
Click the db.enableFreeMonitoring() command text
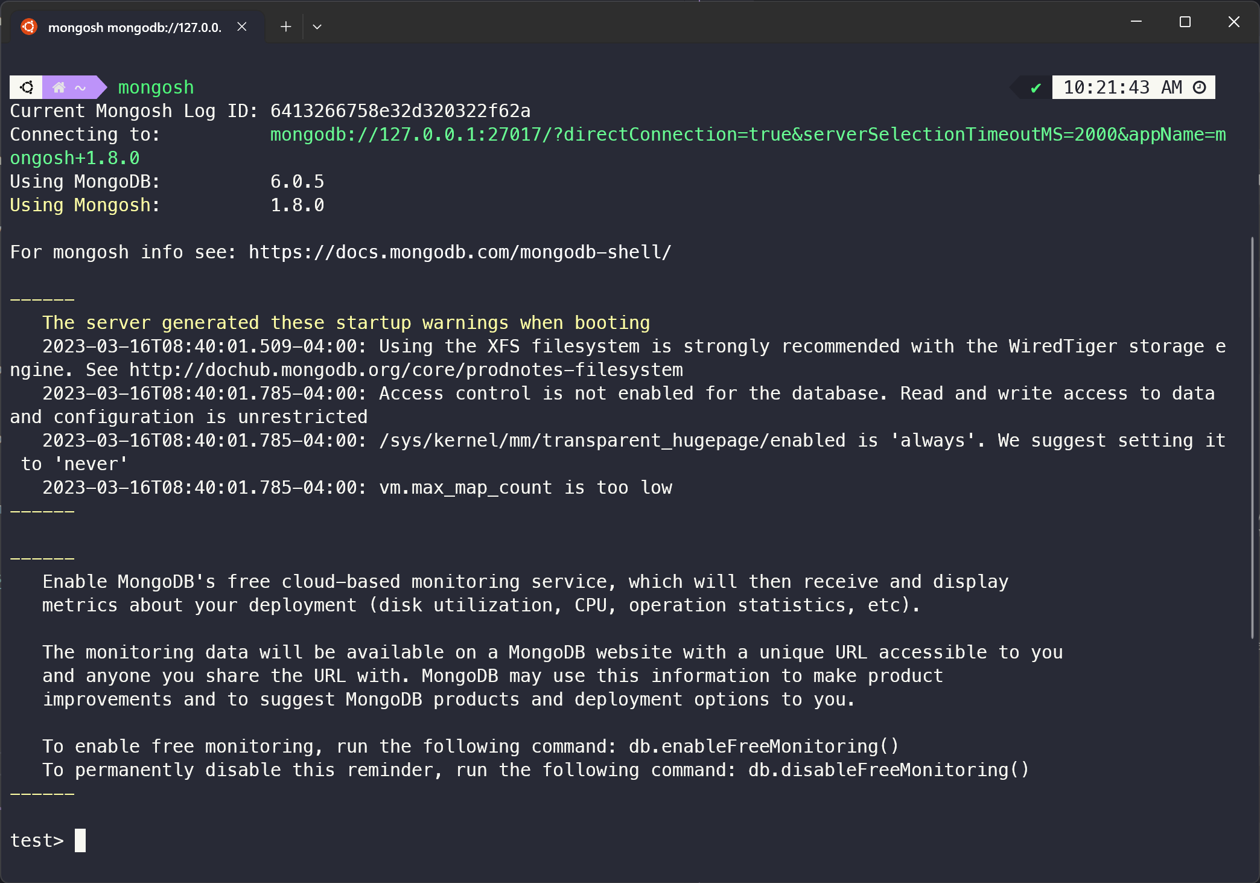763,747
